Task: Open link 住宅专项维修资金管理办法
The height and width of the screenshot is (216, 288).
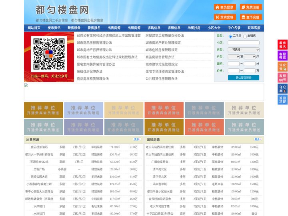Action: [x=165, y=72]
